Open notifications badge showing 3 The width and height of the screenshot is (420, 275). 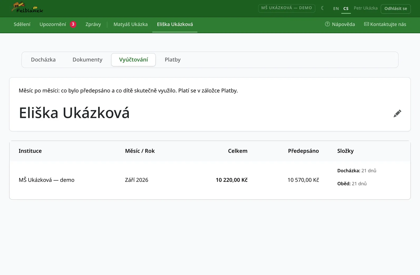coord(73,24)
